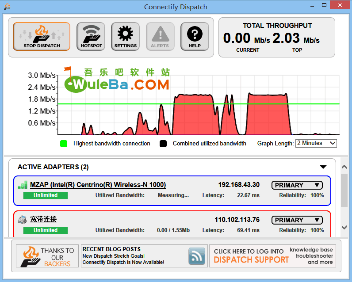Click the adapter list scrollbar down arrow
The height and width of the screenshot is (282, 352).
(344, 227)
